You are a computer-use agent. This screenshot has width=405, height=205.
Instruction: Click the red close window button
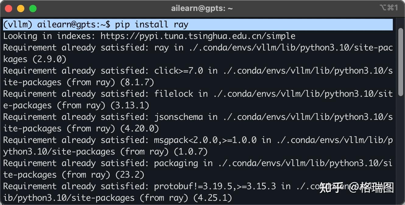click(x=9, y=9)
